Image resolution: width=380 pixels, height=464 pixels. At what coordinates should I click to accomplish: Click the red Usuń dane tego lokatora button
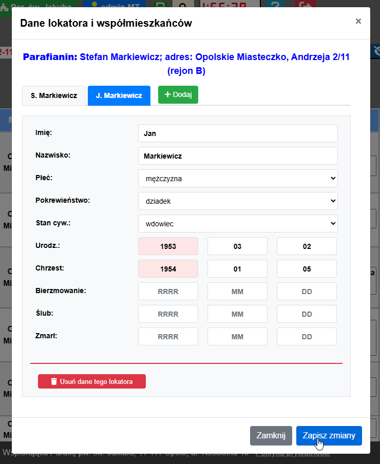click(92, 381)
